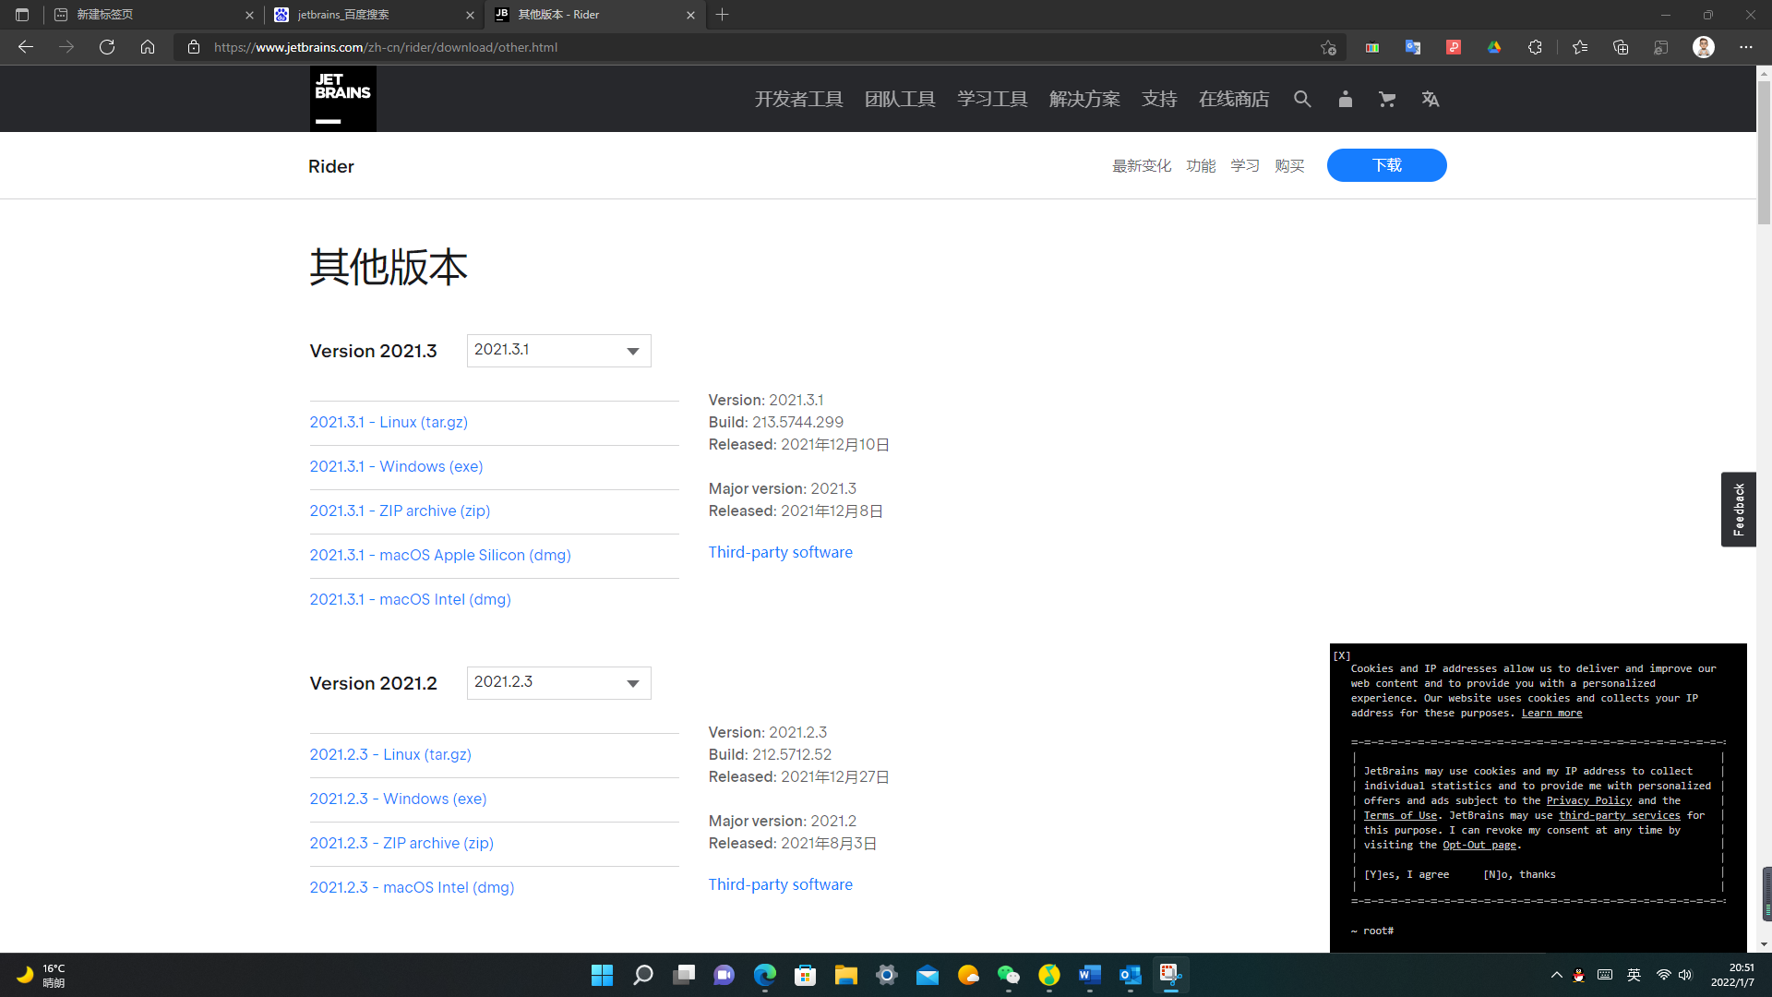1772x997 pixels.
Task: Expand the 2021.3.1 version dropdown
Action: (x=558, y=351)
